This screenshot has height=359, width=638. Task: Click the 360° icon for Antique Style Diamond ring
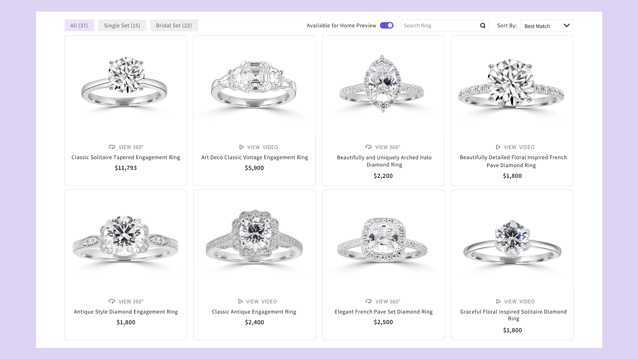point(112,302)
